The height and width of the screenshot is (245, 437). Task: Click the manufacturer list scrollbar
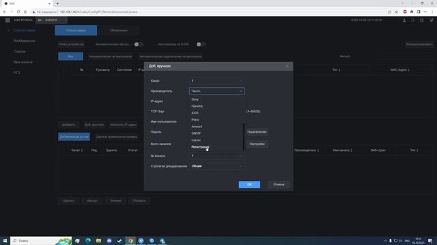click(244, 137)
